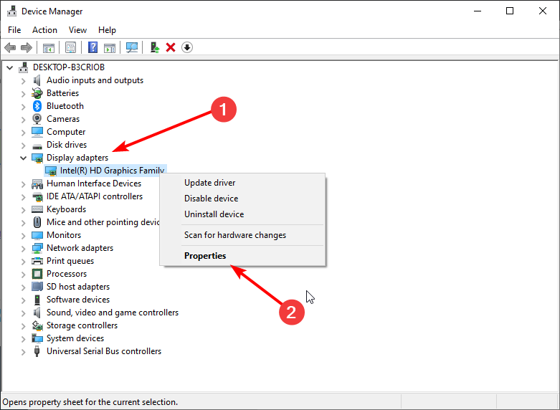Open the View menu
This screenshot has width=560, height=410.
coord(77,30)
